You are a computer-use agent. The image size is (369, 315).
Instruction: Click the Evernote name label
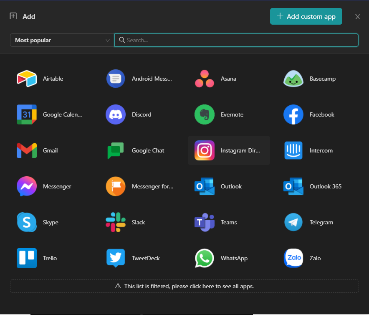[x=232, y=114]
